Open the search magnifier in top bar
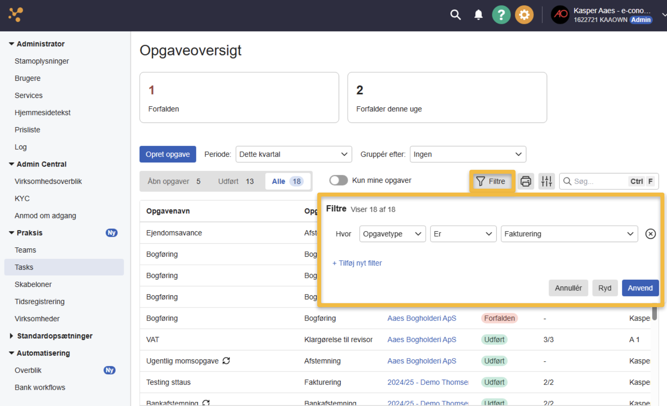Image resolution: width=667 pixels, height=406 pixels. 455,15
